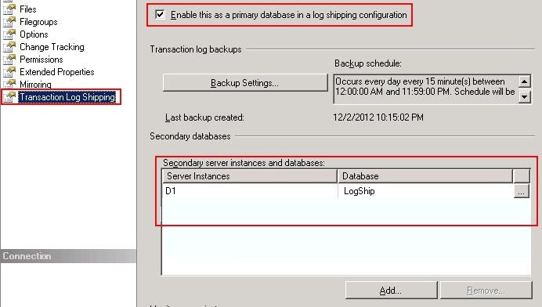542x307 pixels.
Task: Select the Transaction Log Shipping page
Action: 67,97
